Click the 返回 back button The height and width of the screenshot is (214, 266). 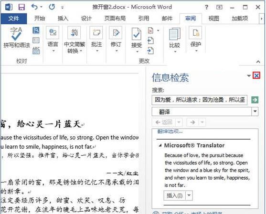coord(164,122)
